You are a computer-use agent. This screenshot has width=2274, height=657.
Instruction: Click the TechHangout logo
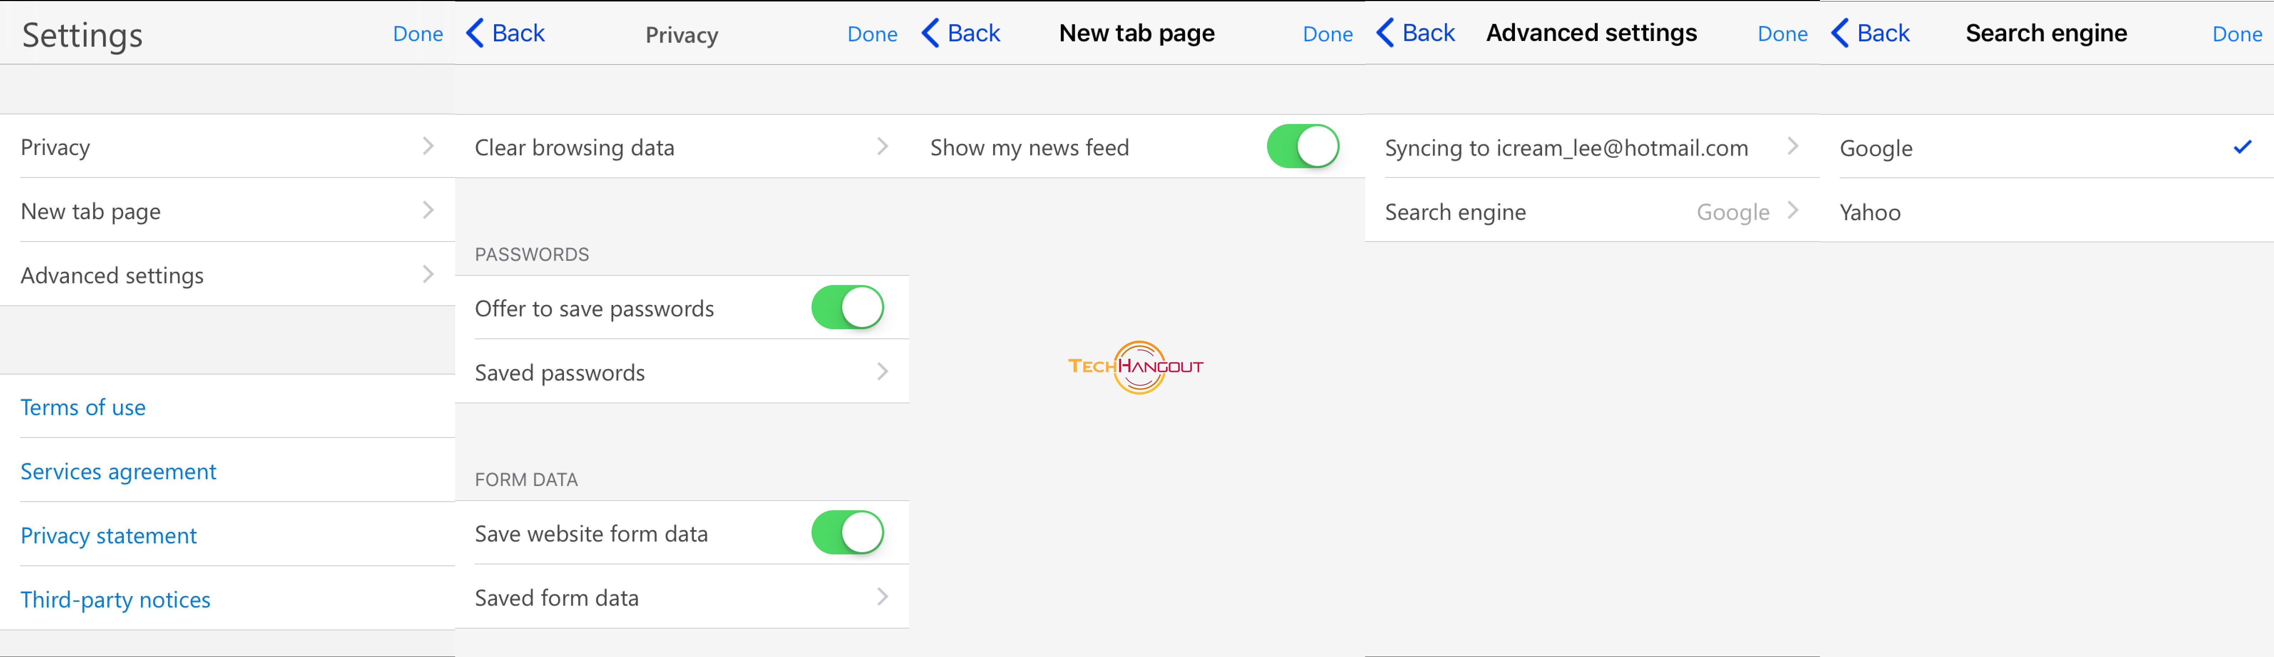(x=1136, y=367)
